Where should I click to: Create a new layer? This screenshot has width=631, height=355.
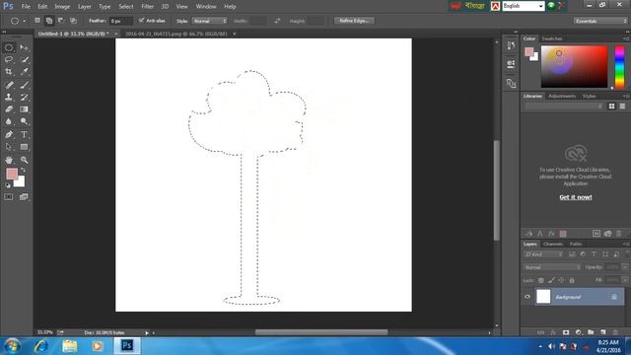(x=603, y=332)
